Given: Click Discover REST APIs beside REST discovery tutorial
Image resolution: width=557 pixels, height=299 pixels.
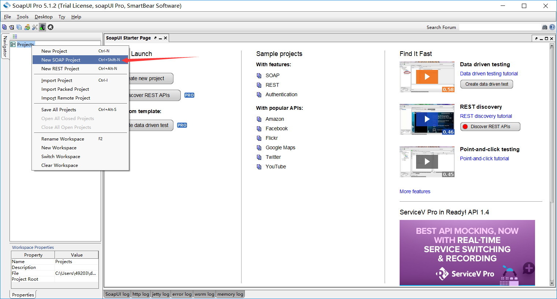Looking at the screenshot, I should [x=490, y=127].
